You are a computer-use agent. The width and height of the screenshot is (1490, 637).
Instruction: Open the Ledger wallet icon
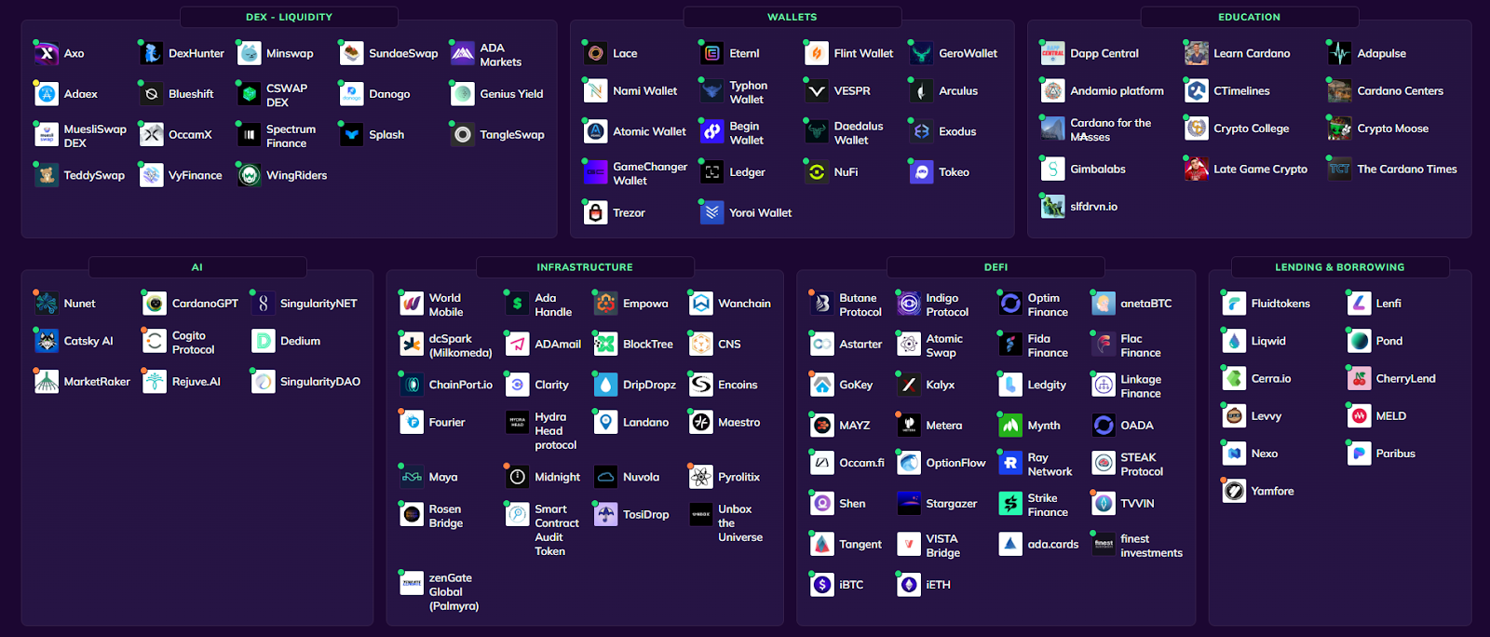[x=712, y=172]
